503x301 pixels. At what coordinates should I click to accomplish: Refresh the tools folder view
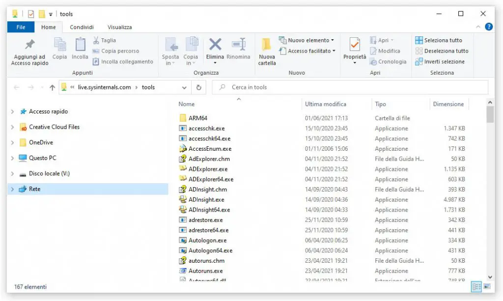pos(199,87)
